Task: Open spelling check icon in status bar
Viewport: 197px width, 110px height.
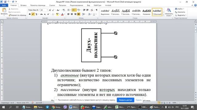Action: tap(32, 103)
